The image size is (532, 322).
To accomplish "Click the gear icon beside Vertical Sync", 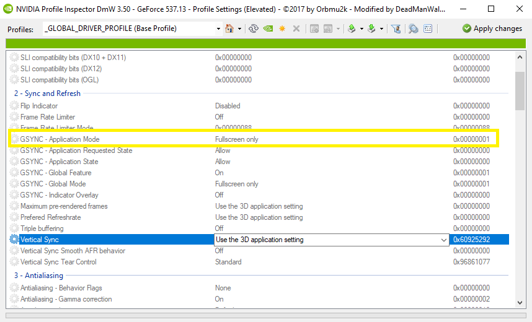I will (x=14, y=240).
